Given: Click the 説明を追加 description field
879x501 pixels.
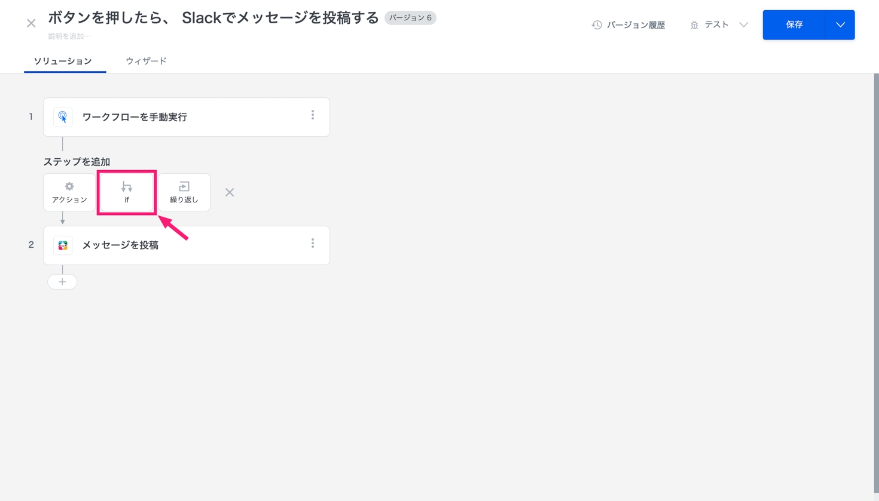Looking at the screenshot, I should (69, 36).
